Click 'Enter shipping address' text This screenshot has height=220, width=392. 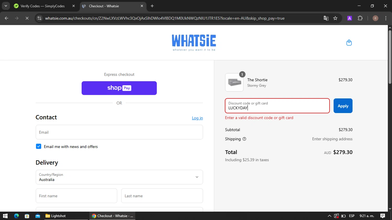click(x=332, y=139)
